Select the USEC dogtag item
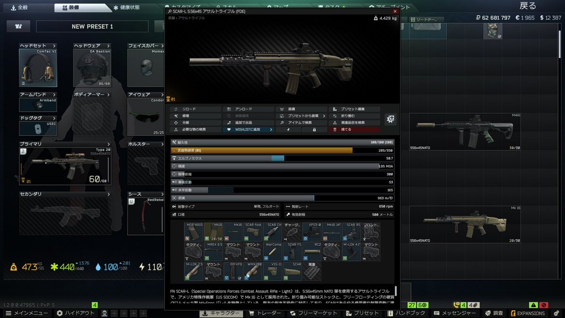Screen dimensions: 565x318 tap(38, 128)
